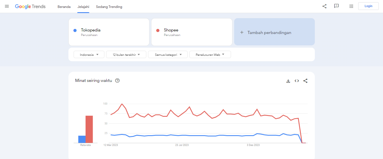The image size is (383, 159).
Task: Click the blue Tokopedia color dot
Action: point(75,30)
